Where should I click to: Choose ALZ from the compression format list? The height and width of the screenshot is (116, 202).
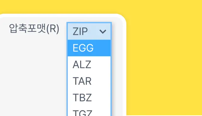coord(89,64)
